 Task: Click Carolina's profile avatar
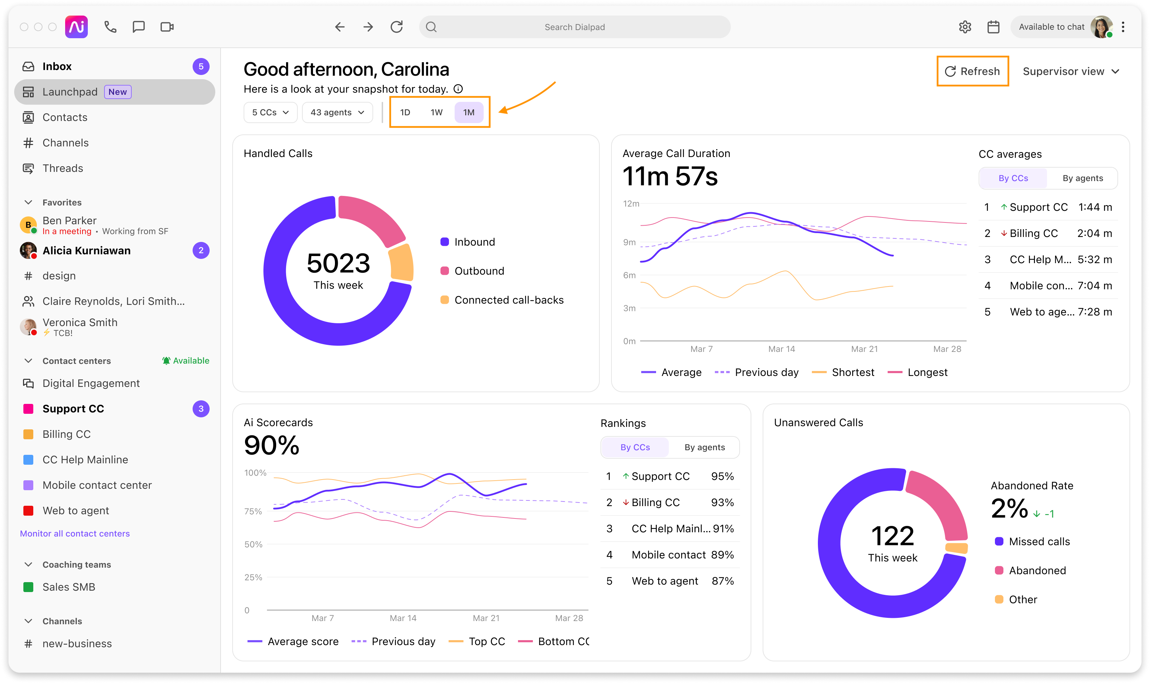[1101, 27]
